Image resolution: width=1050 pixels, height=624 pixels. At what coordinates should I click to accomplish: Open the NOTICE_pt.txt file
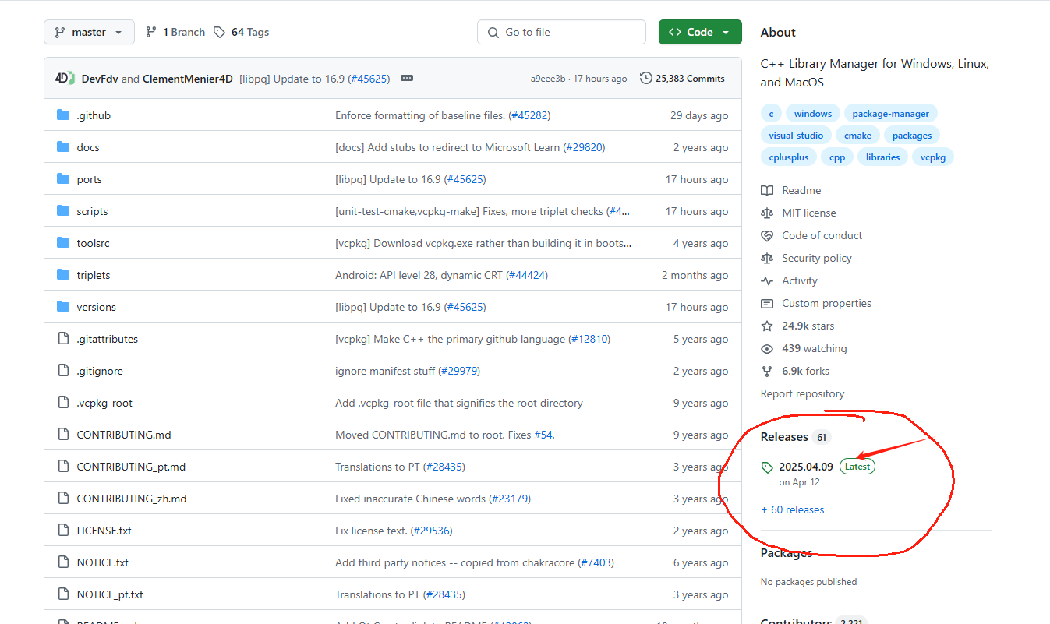point(110,594)
